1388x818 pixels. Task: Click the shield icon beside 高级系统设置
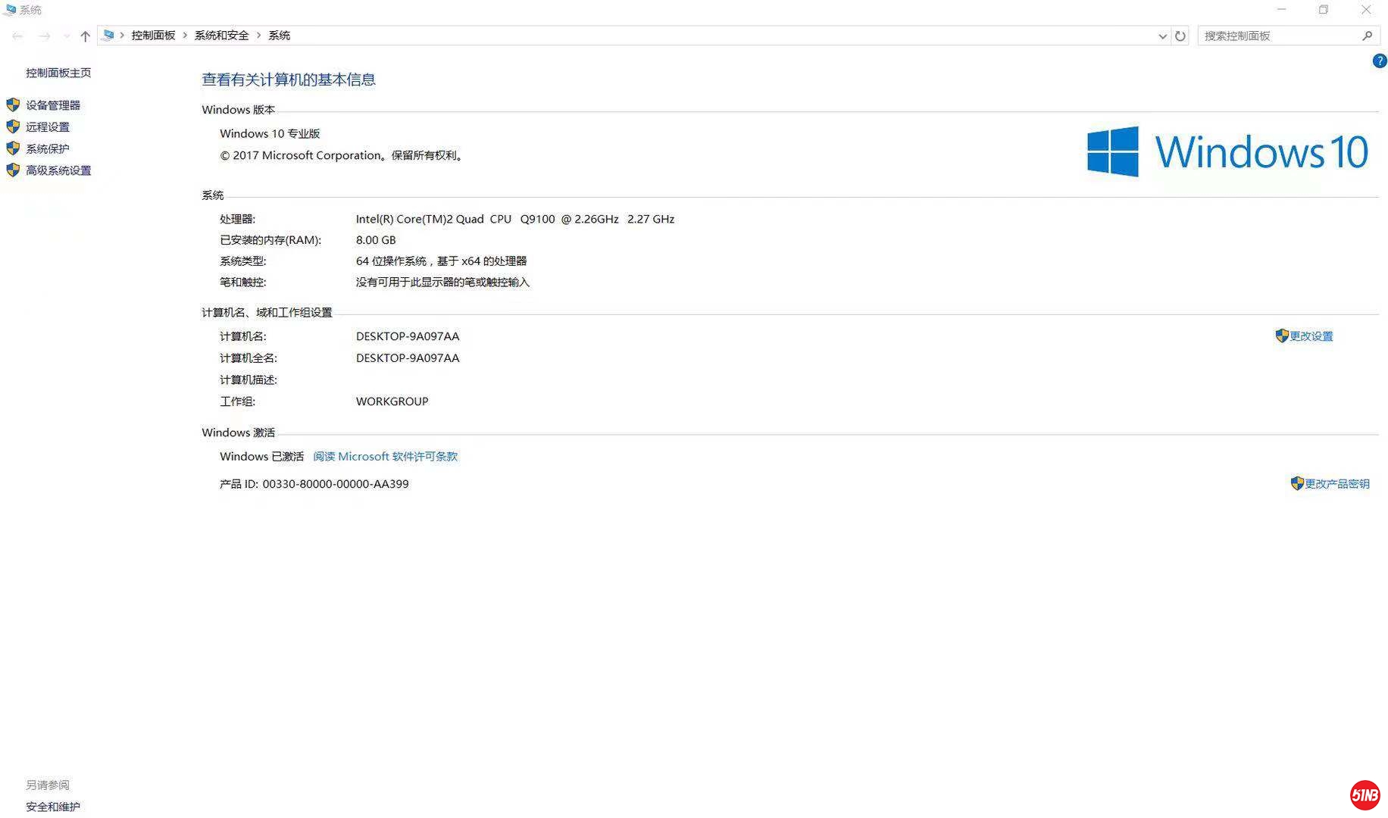click(x=13, y=170)
